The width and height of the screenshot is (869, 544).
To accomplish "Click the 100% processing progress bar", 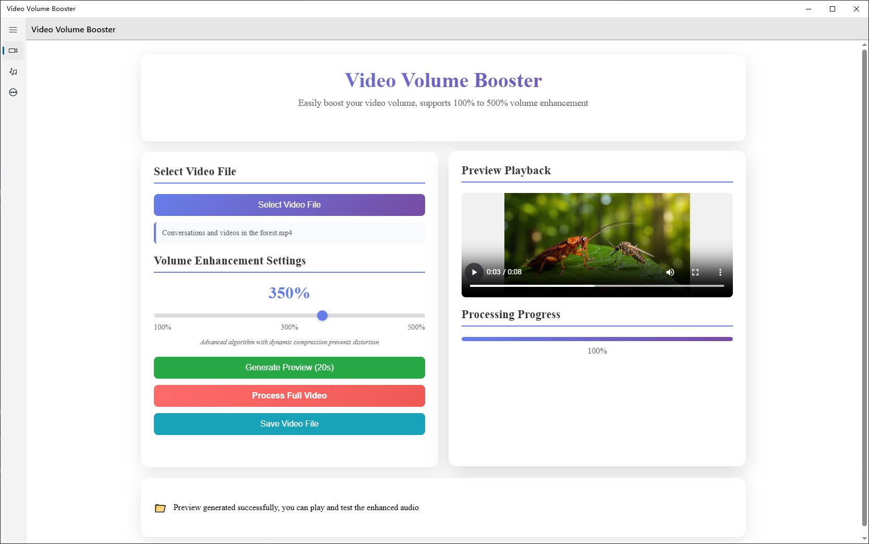I will tap(597, 339).
